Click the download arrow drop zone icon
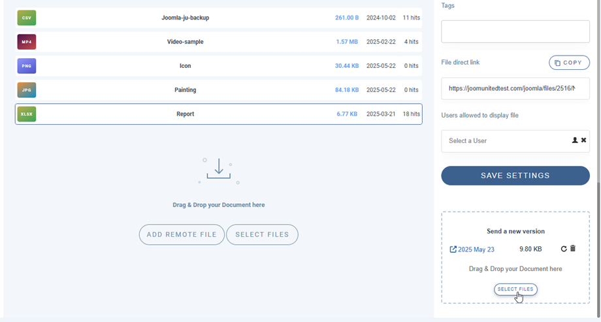 coord(219,170)
